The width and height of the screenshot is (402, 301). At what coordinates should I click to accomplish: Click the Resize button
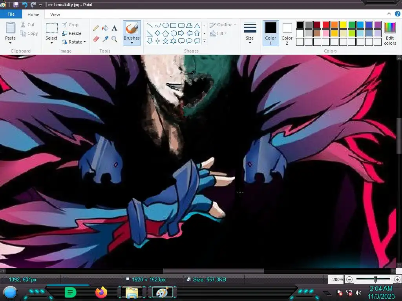[72, 33]
